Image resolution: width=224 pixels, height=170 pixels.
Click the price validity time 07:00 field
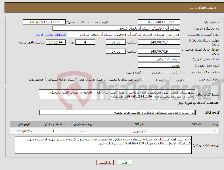116,51
